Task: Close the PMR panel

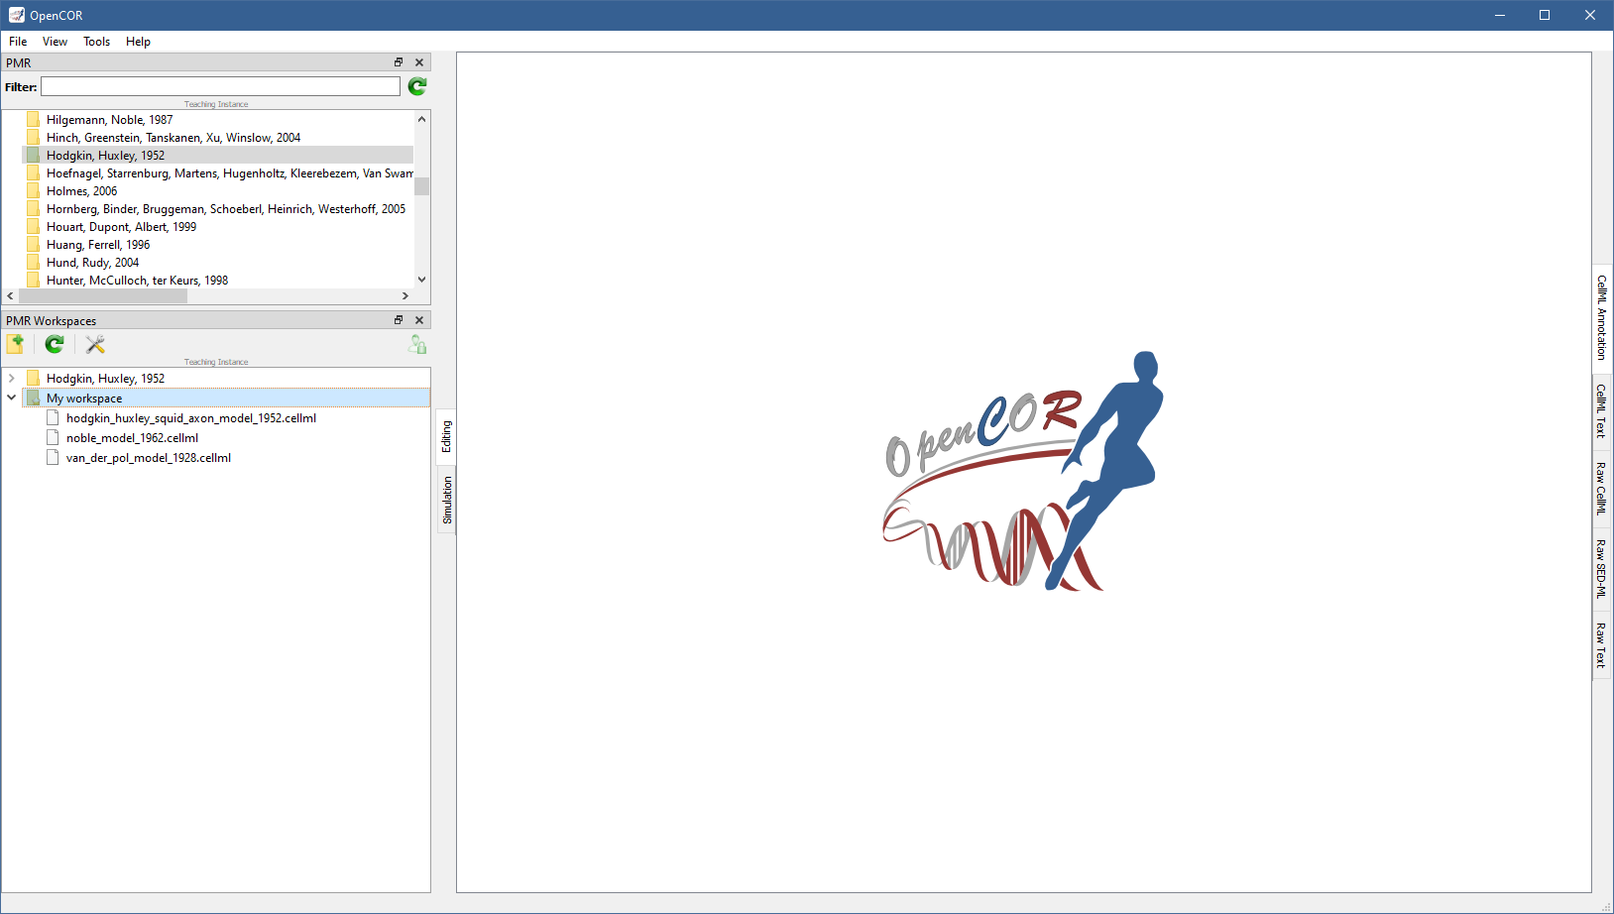Action: (419, 62)
